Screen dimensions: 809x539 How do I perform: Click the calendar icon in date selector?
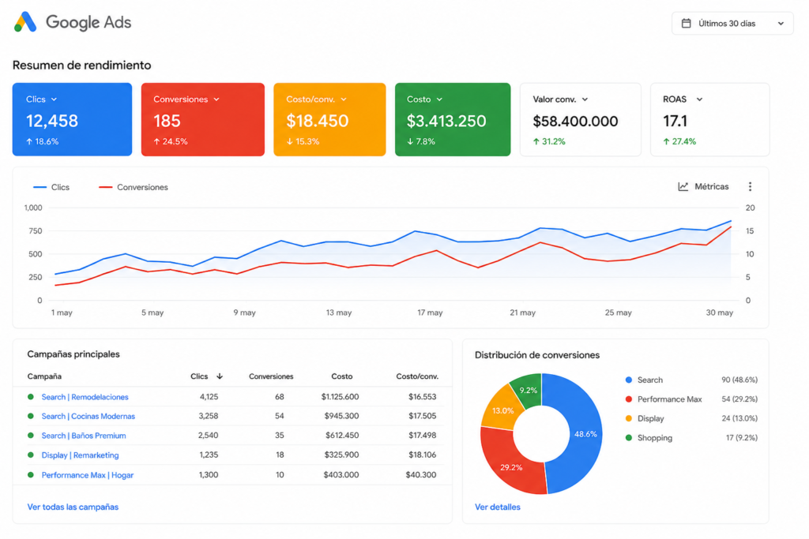[x=687, y=23]
